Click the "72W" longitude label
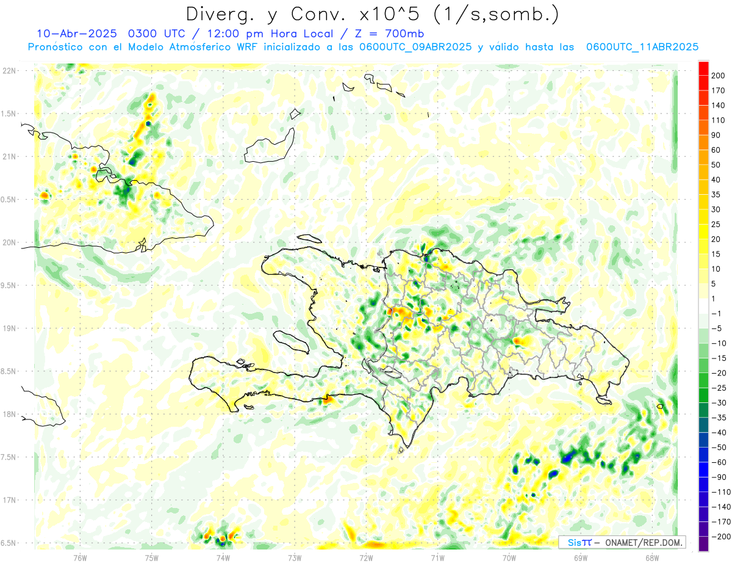 (366, 557)
